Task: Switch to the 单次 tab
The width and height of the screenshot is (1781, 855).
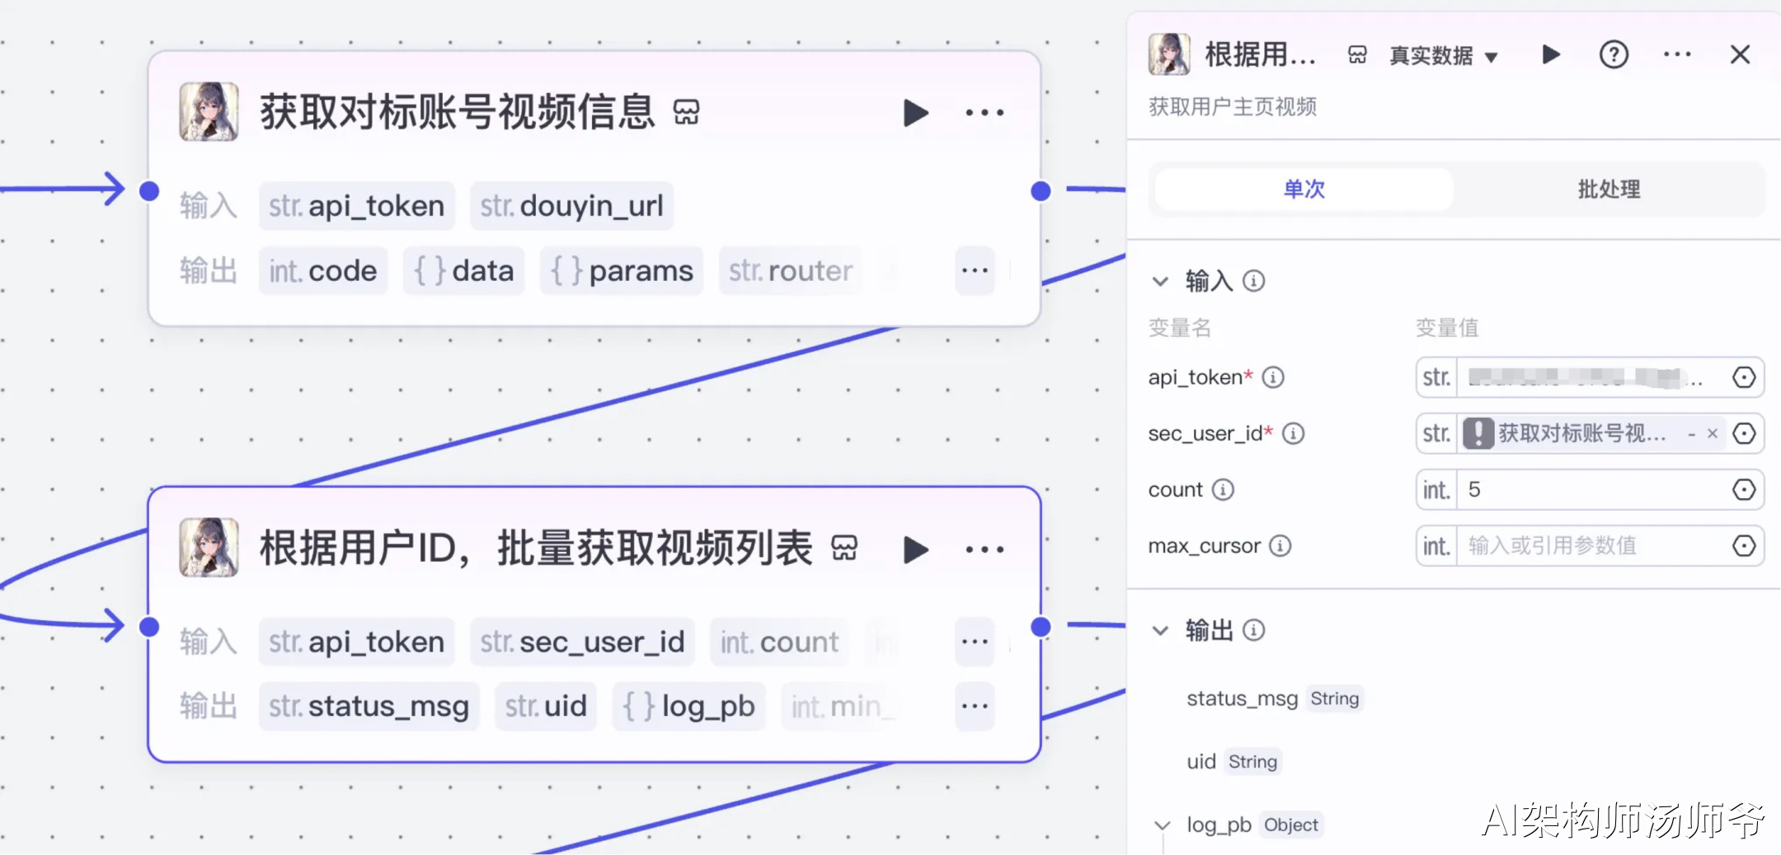Action: coord(1304,189)
